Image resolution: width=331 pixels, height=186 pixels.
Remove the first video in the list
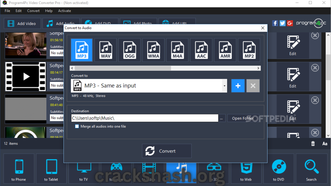[315, 35]
